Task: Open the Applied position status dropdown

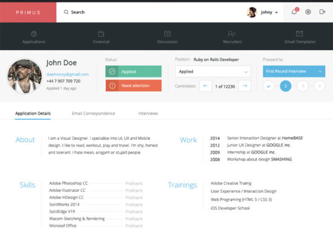Action: pyautogui.click(x=213, y=71)
